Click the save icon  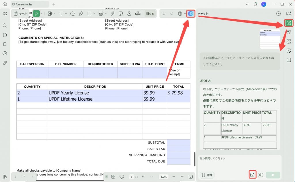180,14
